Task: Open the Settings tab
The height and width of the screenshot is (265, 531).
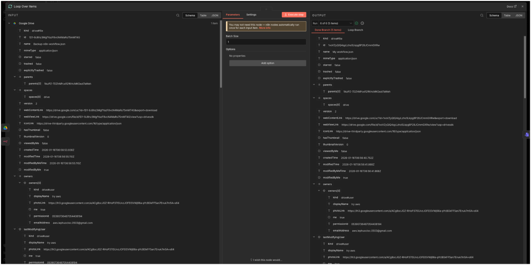Action: click(251, 15)
